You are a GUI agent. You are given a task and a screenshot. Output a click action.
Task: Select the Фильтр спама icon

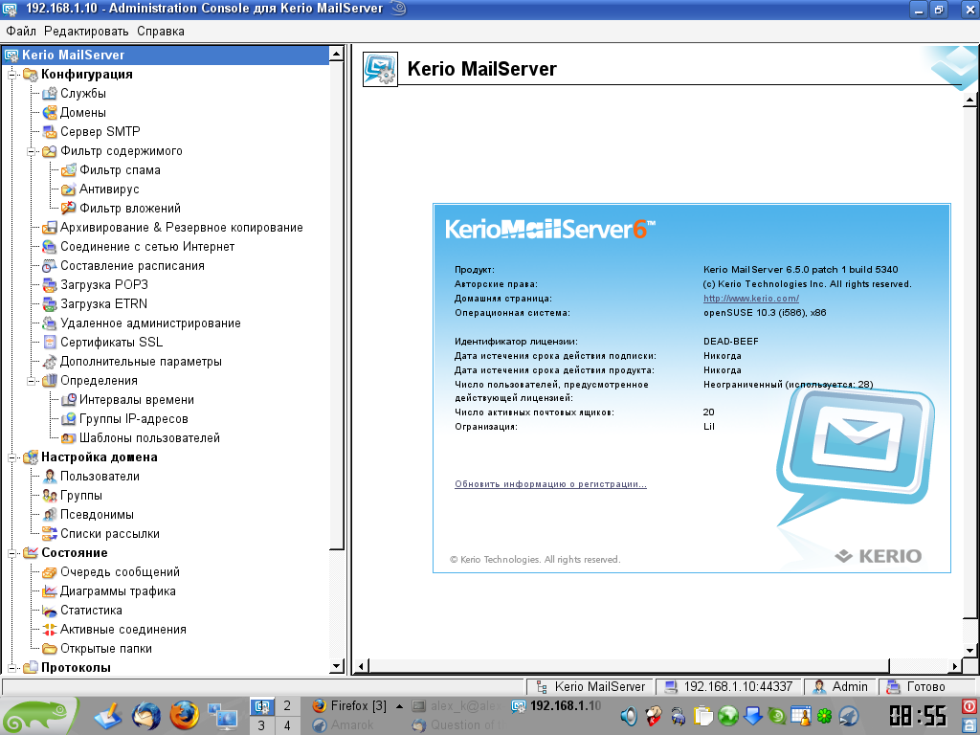tap(69, 170)
